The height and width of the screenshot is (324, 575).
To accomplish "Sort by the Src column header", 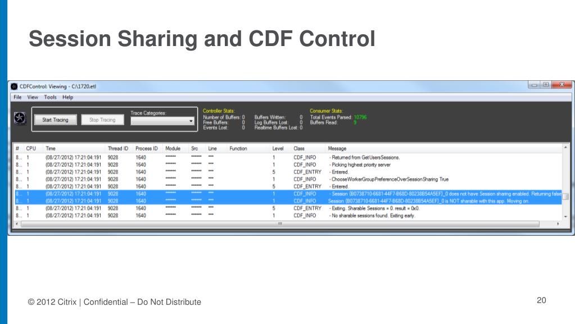I will click(x=194, y=148).
